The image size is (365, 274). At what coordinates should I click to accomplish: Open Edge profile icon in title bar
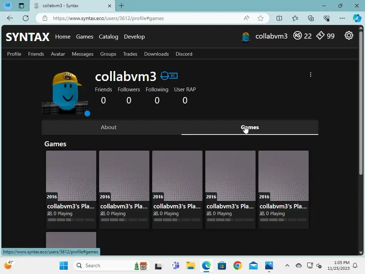7,5
